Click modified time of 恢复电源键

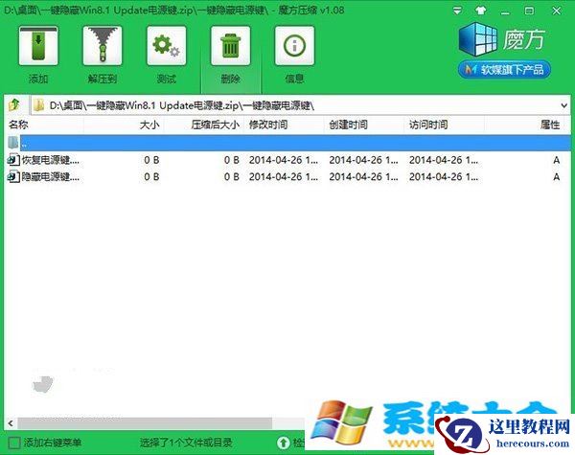click(284, 160)
